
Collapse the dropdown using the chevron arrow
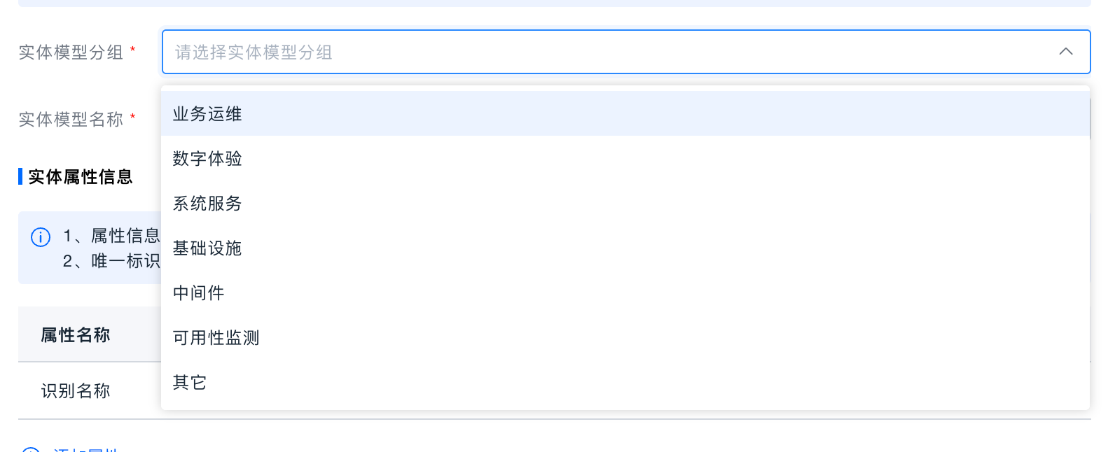(1065, 52)
